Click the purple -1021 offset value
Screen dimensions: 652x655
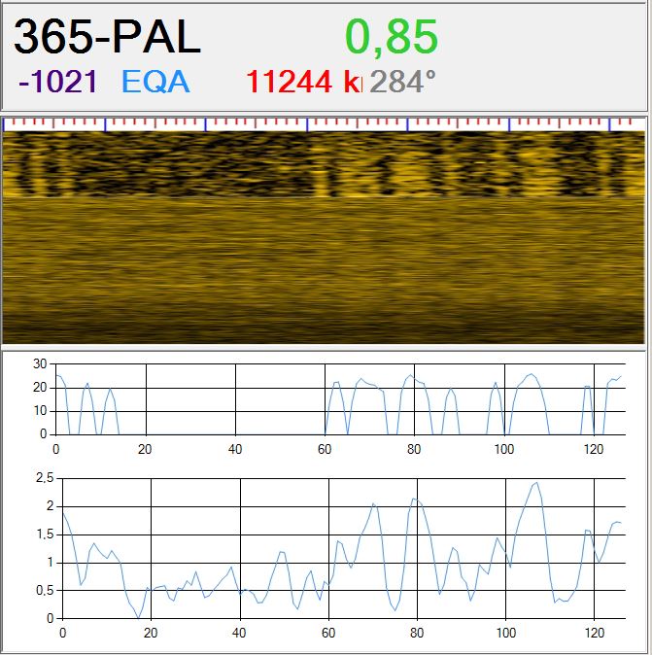58,81
